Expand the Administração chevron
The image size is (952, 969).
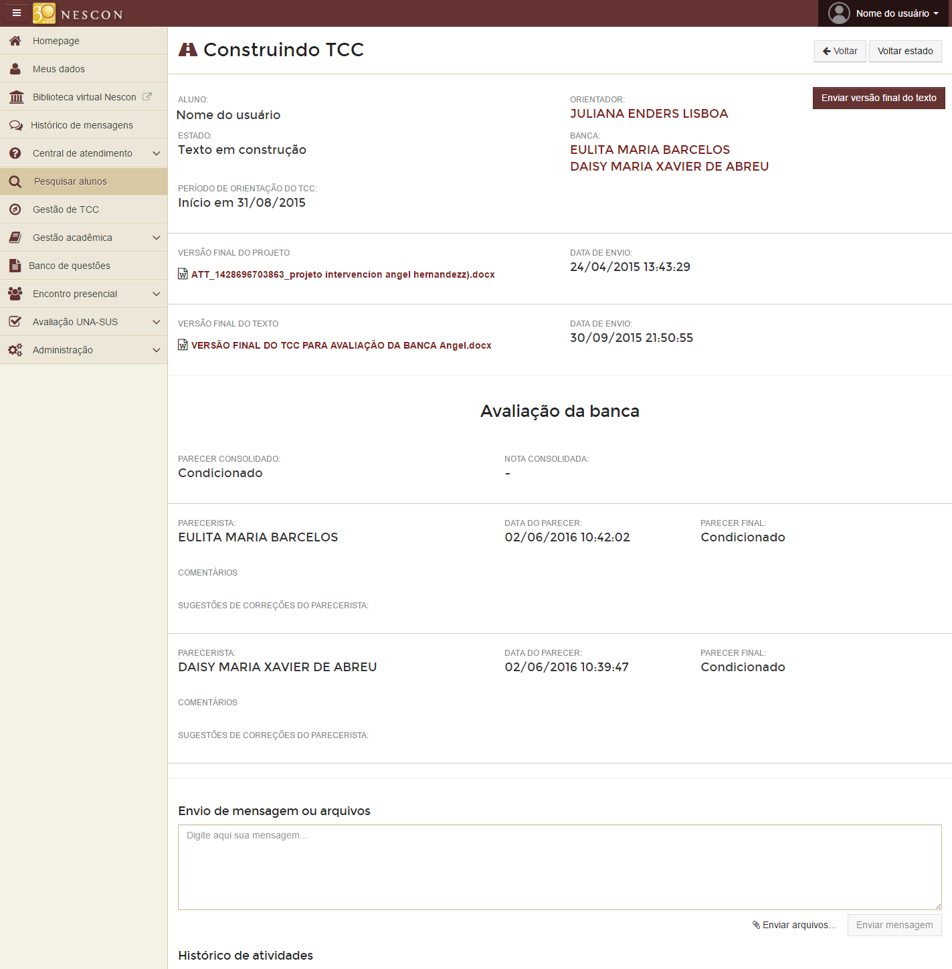[157, 350]
